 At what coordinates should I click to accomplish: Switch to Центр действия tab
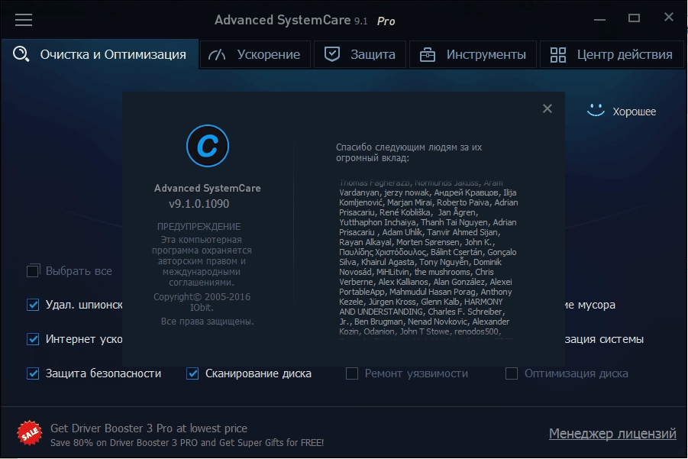[612, 54]
